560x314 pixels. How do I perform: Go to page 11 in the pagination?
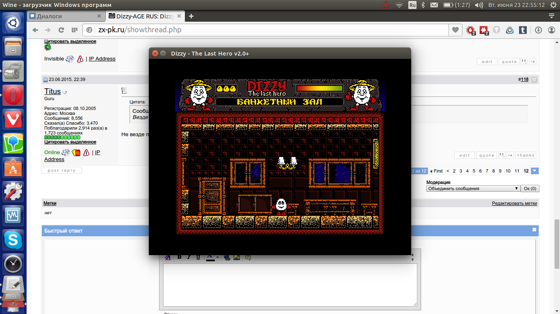click(517, 171)
